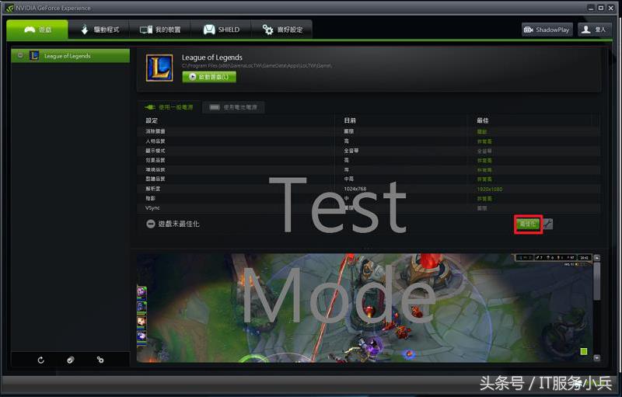Open the Games tab with controller icon
The image size is (622, 397).
(x=37, y=30)
